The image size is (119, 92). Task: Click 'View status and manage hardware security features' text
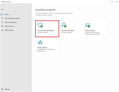pyautogui.click(x=93, y=33)
